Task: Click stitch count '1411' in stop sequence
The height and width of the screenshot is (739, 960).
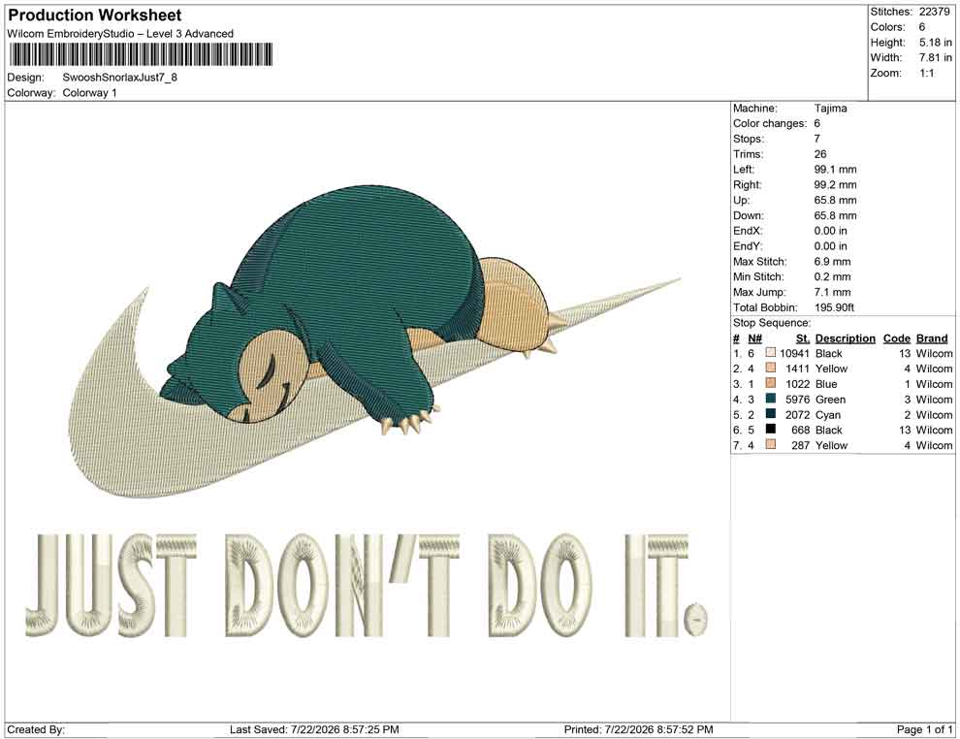Action: tap(798, 369)
